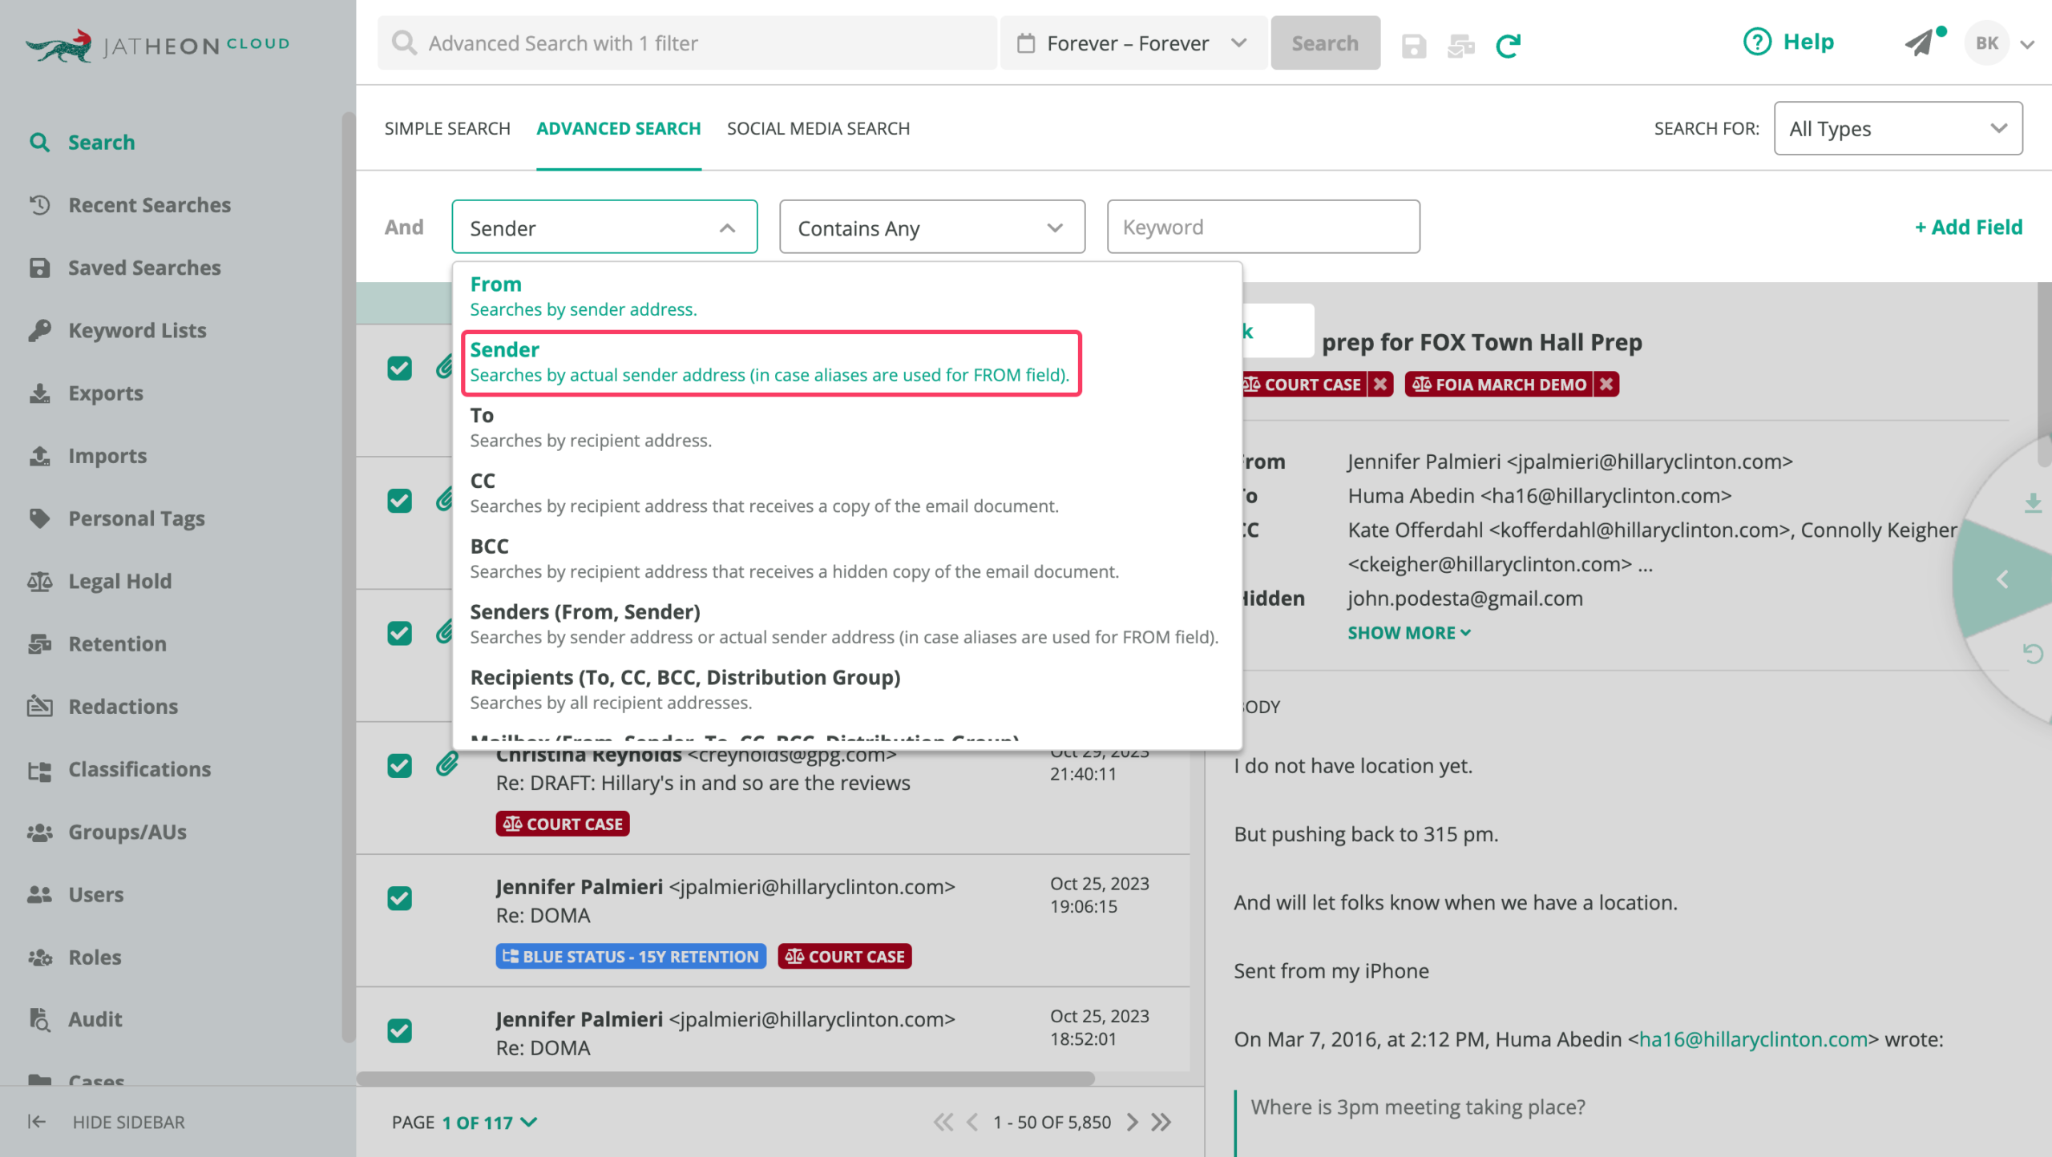Choose To option in field dropdown
Viewport: 2052px width, 1157px height.
pos(847,428)
